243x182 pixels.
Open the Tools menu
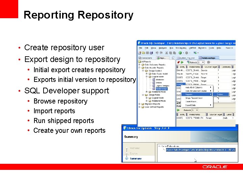click(x=211, y=48)
